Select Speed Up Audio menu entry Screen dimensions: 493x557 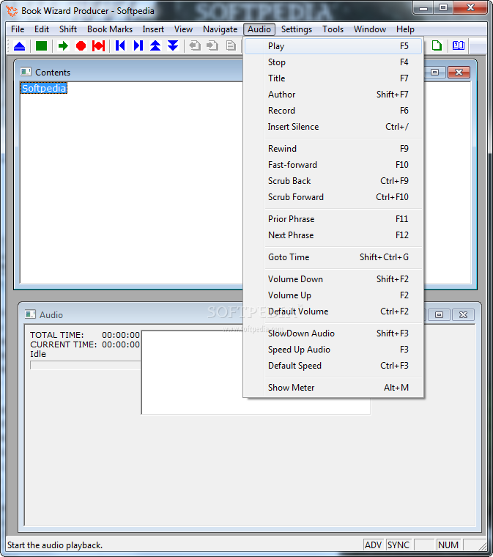coord(333,350)
